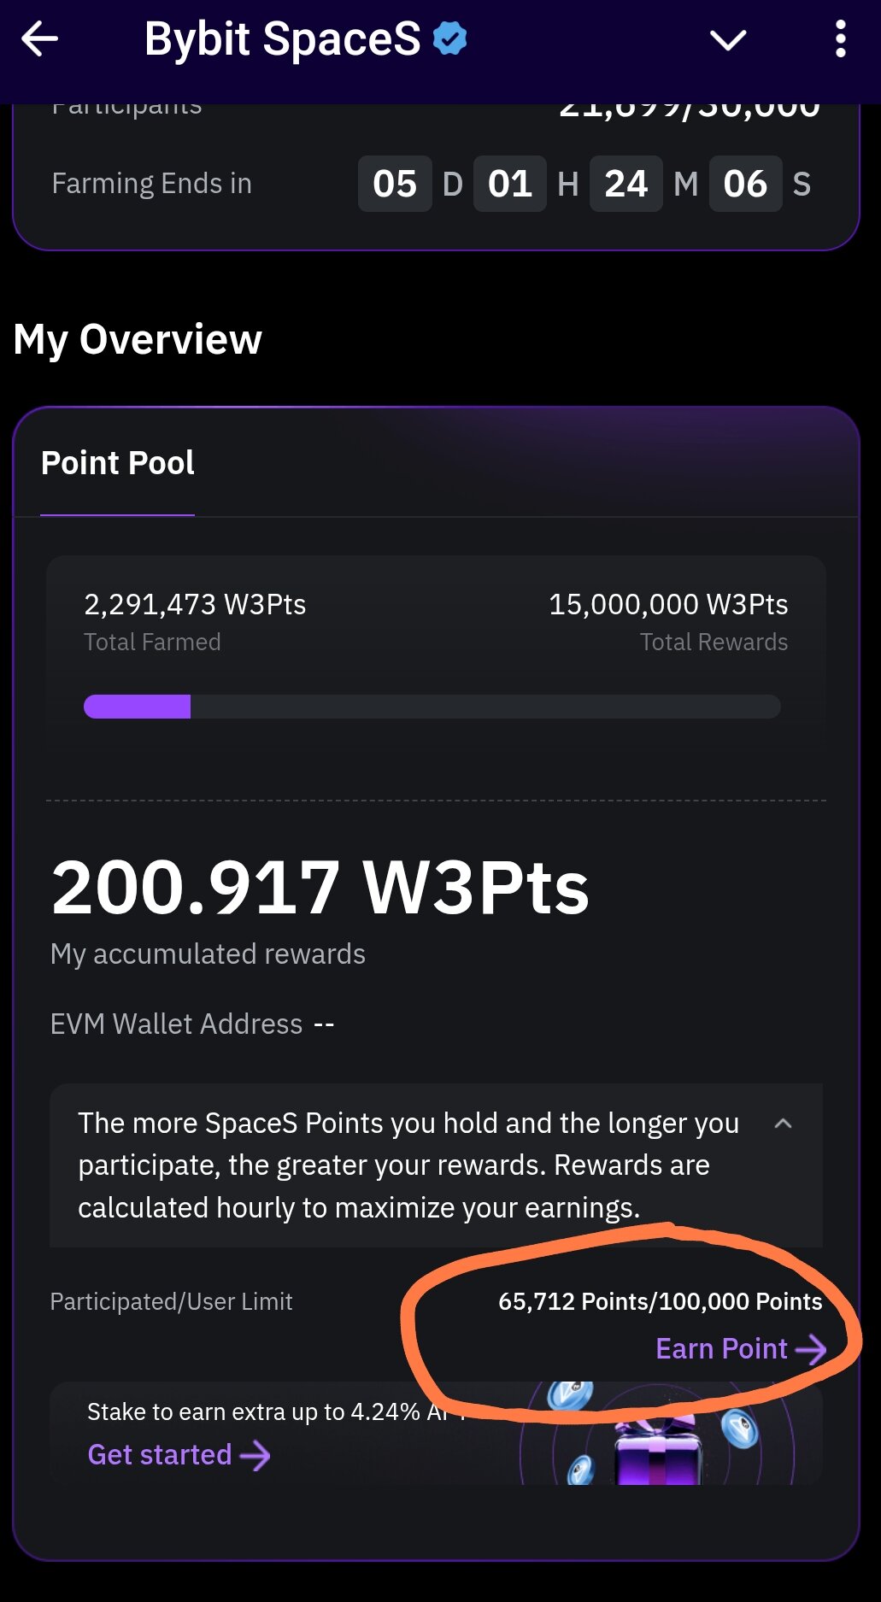
Task: Tap the EVM Wallet Address field
Action: [192, 1024]
